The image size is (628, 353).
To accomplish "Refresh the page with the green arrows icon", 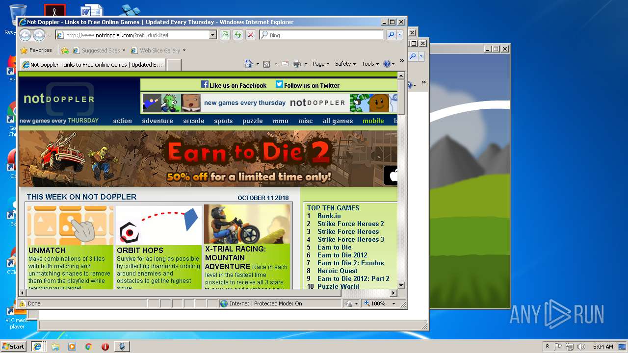I will [238, 35].
